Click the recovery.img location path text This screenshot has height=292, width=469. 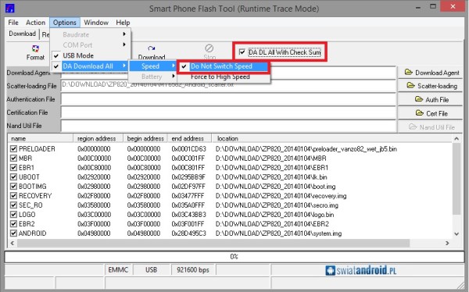pyautogui.click(x=281, y=196)
